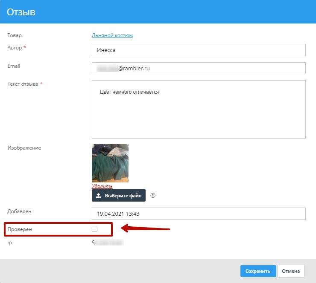The width and height of the screenshot is (316, 283).
Task: Click the Сохранить button
Action: pos(258,271)
